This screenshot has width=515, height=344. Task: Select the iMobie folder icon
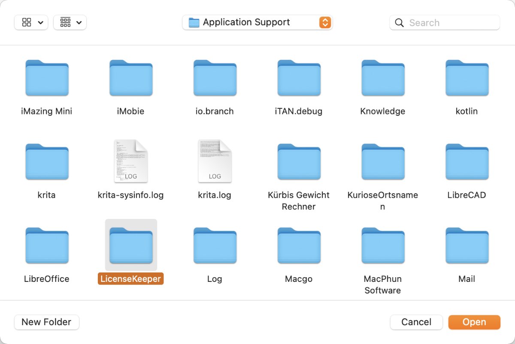point(131,78)
